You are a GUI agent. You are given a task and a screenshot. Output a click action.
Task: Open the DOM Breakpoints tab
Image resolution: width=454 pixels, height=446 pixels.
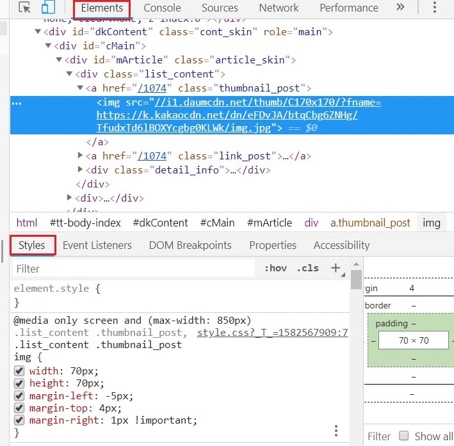click(x=190, y=245)
